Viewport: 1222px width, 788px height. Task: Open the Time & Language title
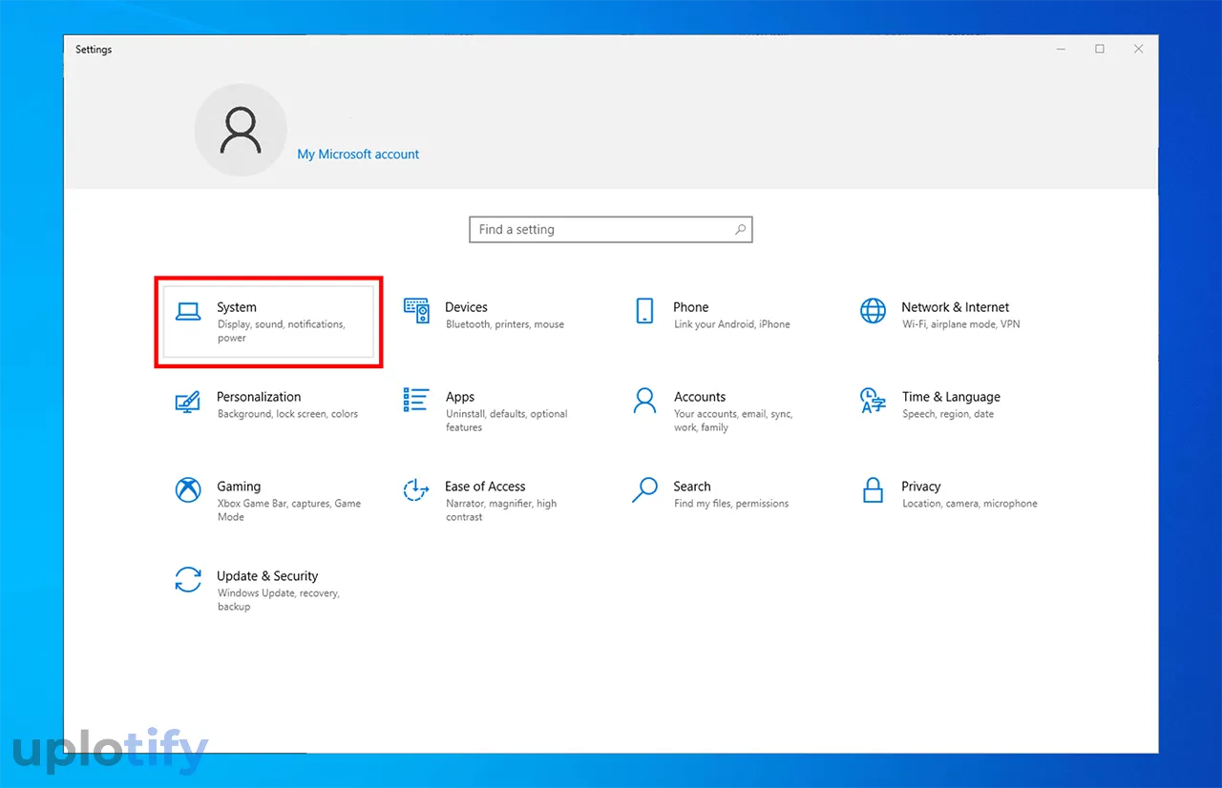pyautogui.click(x=951, y=397)
